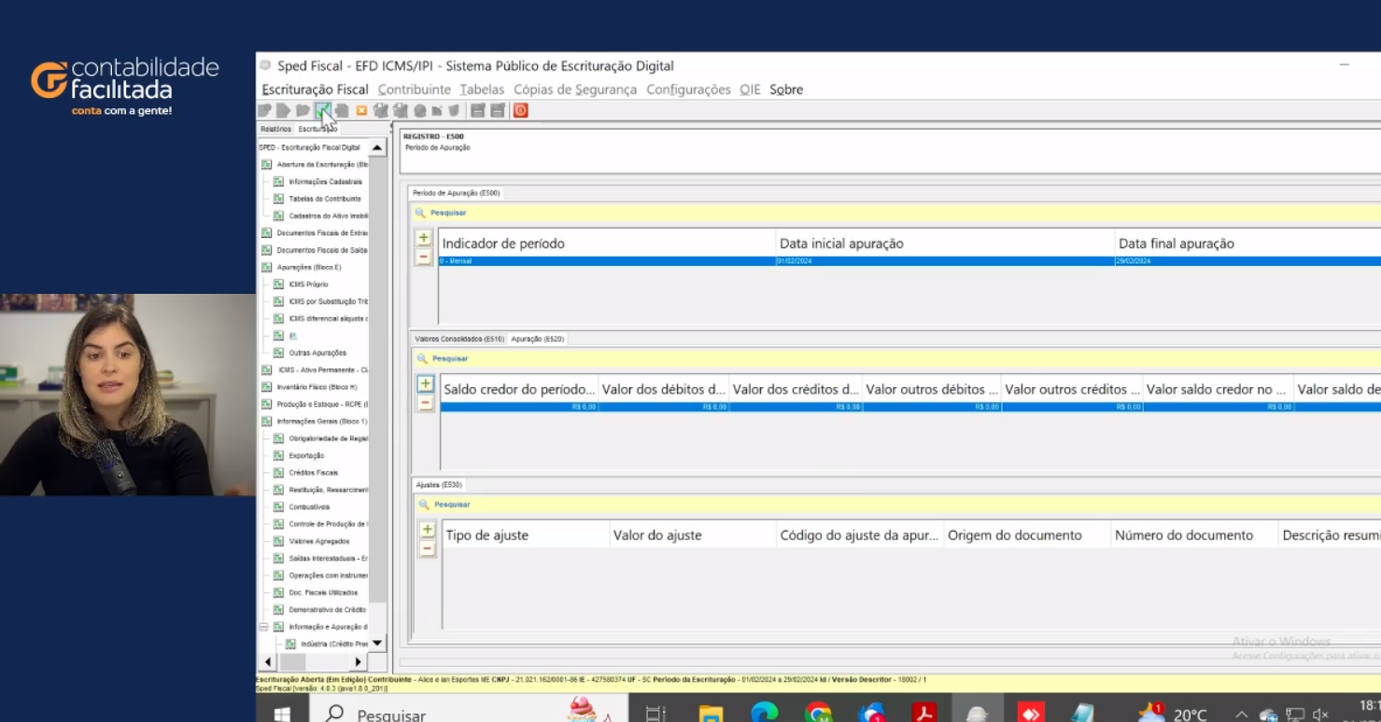Click the Indicador de período column header
Image resolution: width=1381 pixels, height=722 pixels.
[x=607, y=243]
